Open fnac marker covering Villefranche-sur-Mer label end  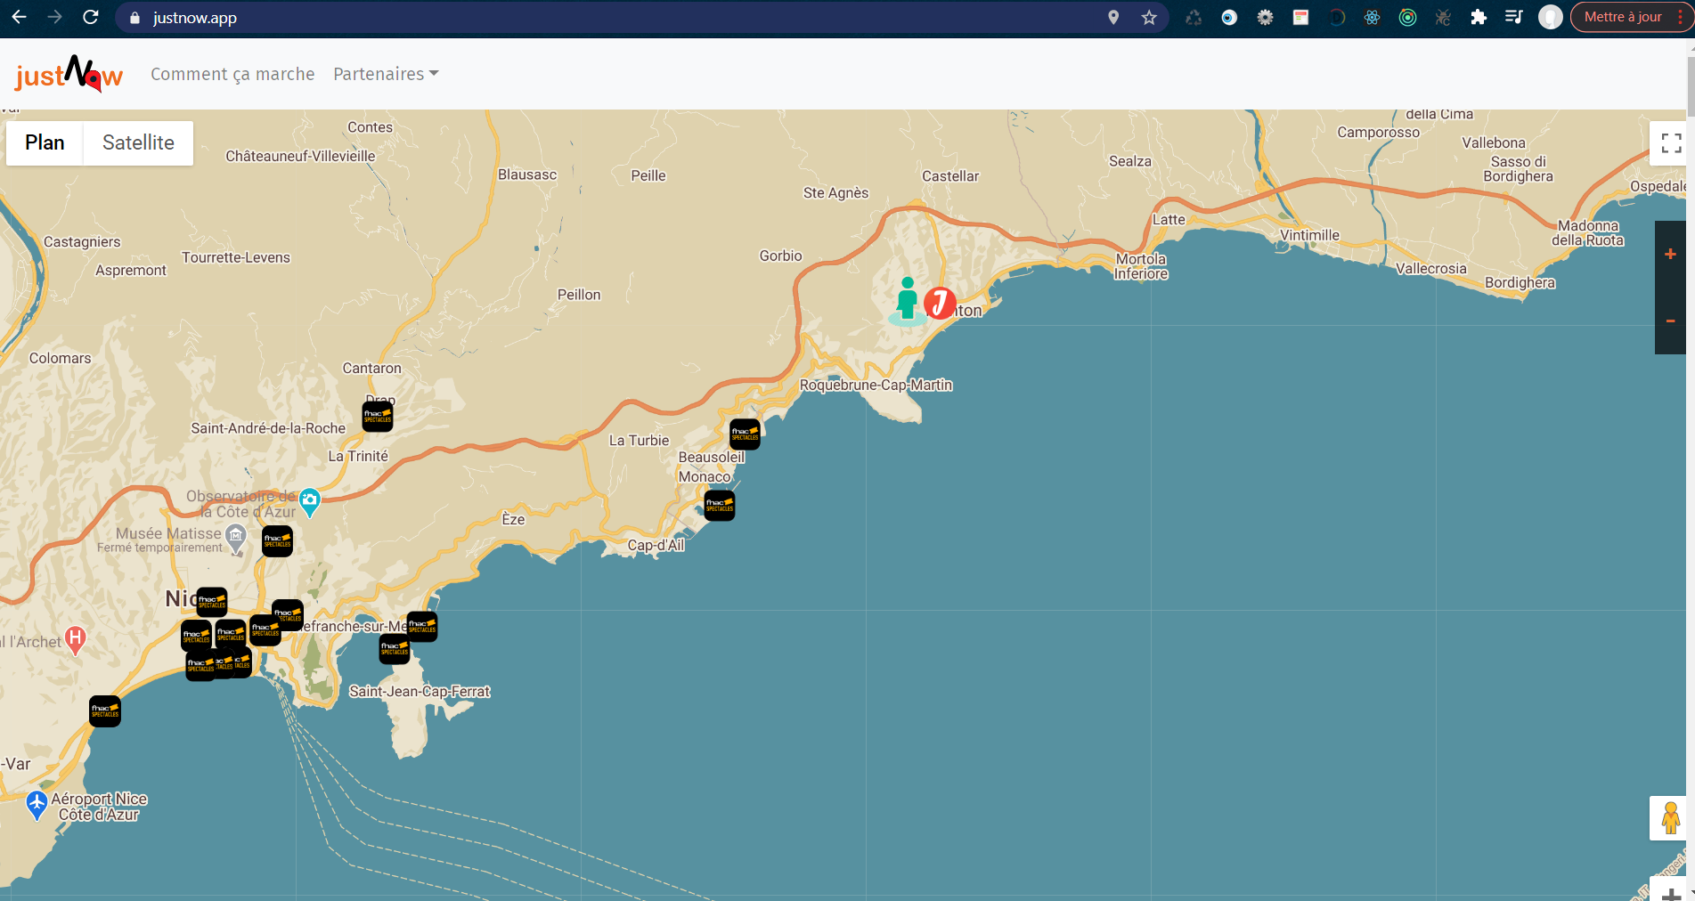tap(422, 627)
